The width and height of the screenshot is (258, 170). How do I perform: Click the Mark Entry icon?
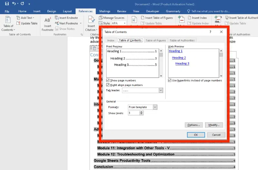pyautogui.click(x=181, y=20)
